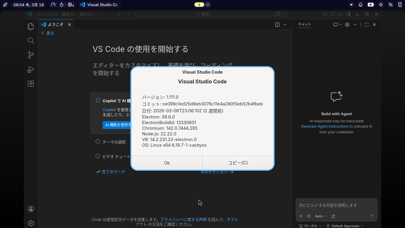Screen dimensions: 405x228
Task: Go back with the title bar arrow
Action: (x=120, y=14)
